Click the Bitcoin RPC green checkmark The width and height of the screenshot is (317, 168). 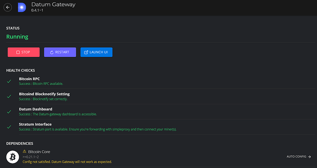pyautogui.click(x=9, y=81)
